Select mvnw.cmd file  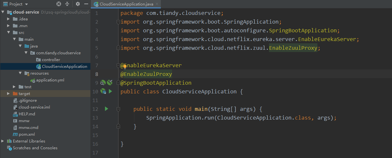(28, 128)
